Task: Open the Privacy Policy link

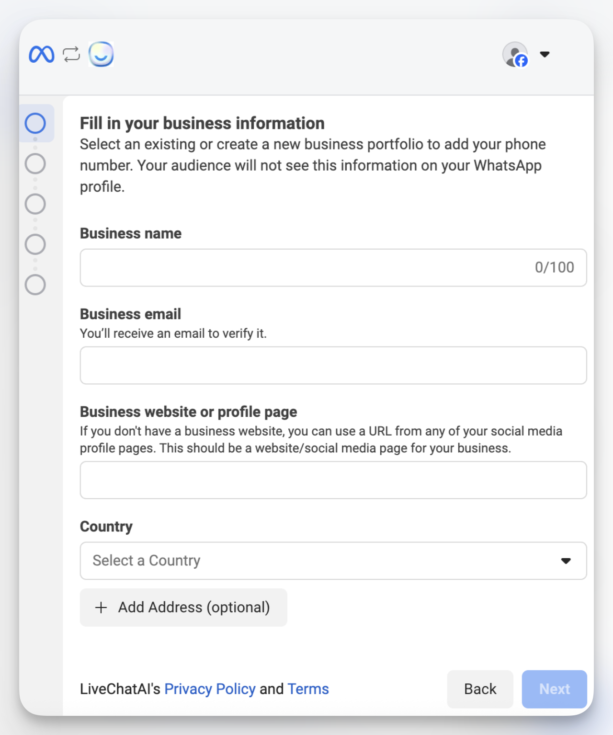Action: 210,689
